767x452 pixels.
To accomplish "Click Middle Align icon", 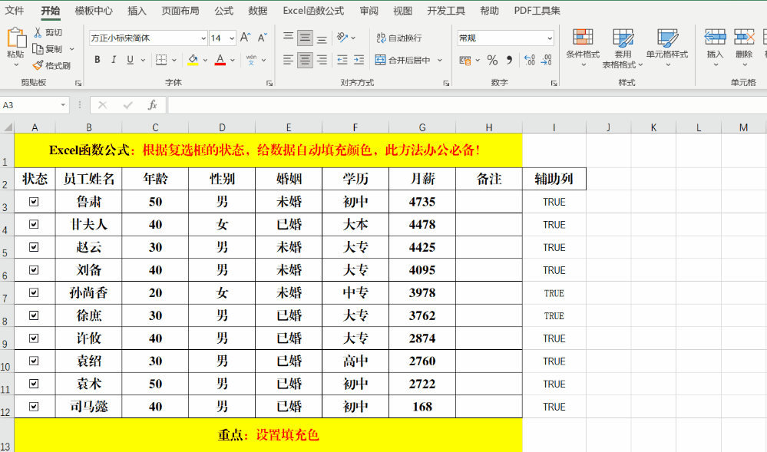I will [x=306, y=38].
